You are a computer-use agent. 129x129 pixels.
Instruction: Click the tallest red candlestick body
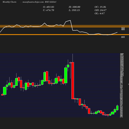click(x=73, y=80)
